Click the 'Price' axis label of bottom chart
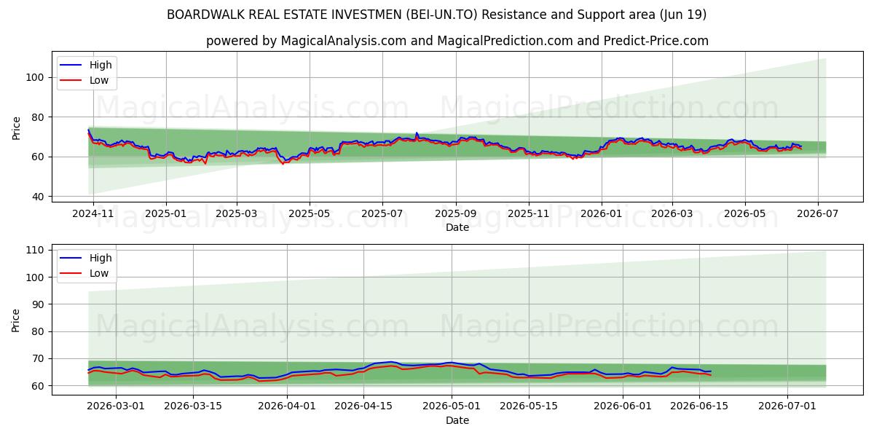Image resolution: width=874 pixels, height=437 pixels. tap(17, 320)
